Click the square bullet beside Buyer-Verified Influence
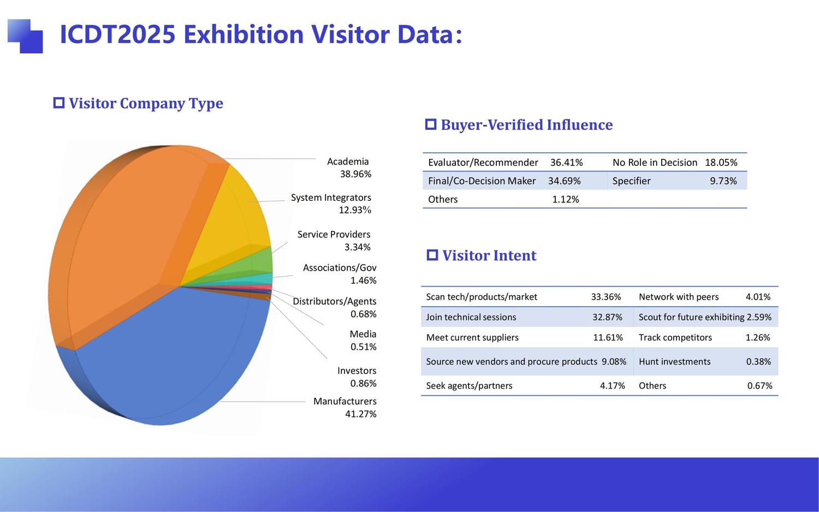The image size is (819, 512). pos(430,124)
